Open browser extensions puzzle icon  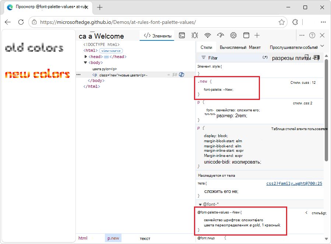pyautogui.click(x=295, y=22)
